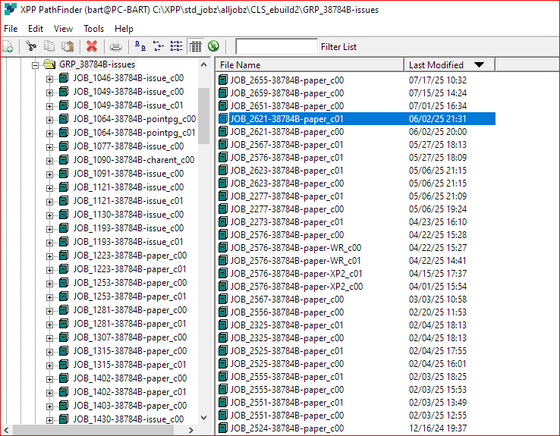Click the 12/16/24 19:37 date cell
The image size is (560, 436).
pos(438,428)
